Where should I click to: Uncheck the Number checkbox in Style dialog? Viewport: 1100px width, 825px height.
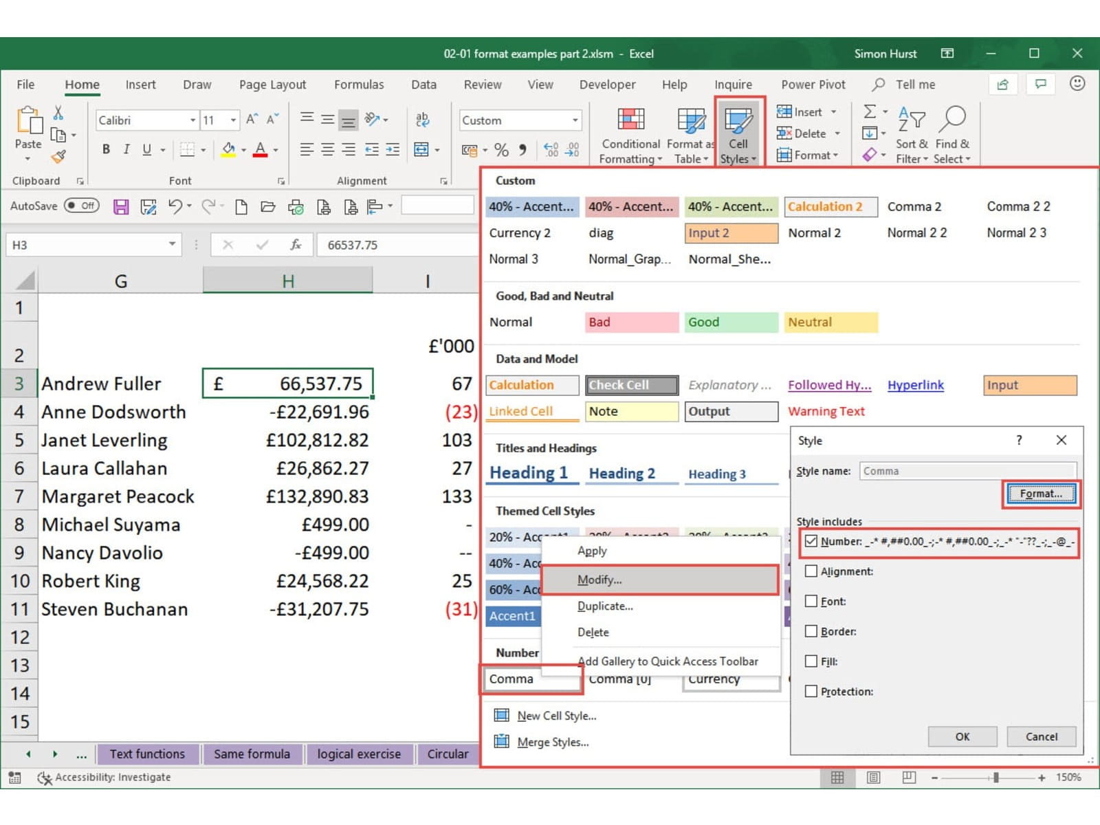click(x=811, y=541)
